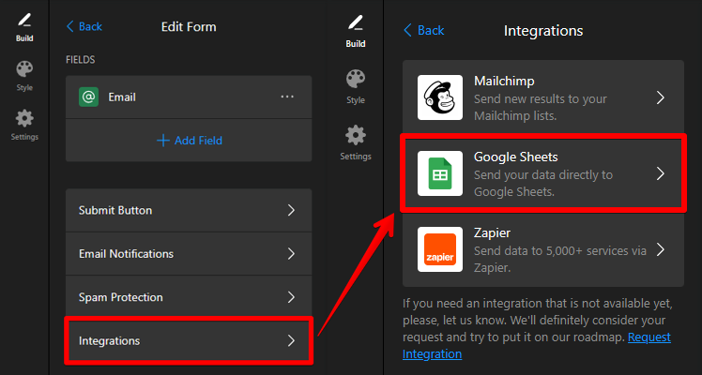Open Settings gear in left Edit Form sidebar
The image size is (702, 375).
pos(24,125)
